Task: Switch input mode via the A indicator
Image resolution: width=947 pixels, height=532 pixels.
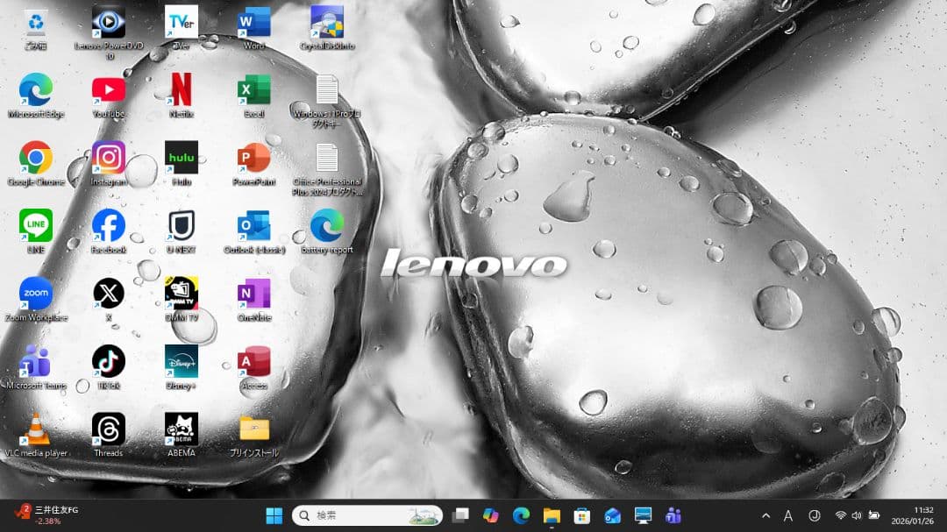Action: click(x=788, y=514)
